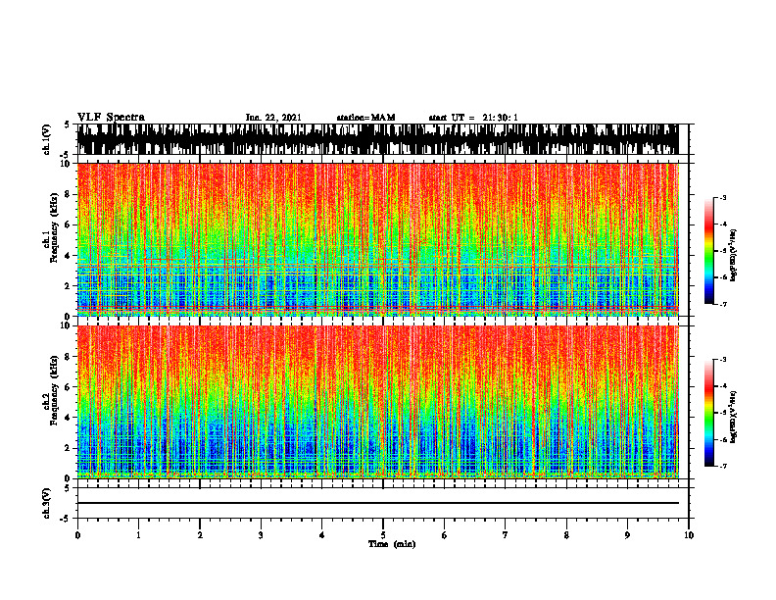Click the ch.2 frequency tick "6"
This screenshot has height=600, width=776.
[x=68, y=387]
